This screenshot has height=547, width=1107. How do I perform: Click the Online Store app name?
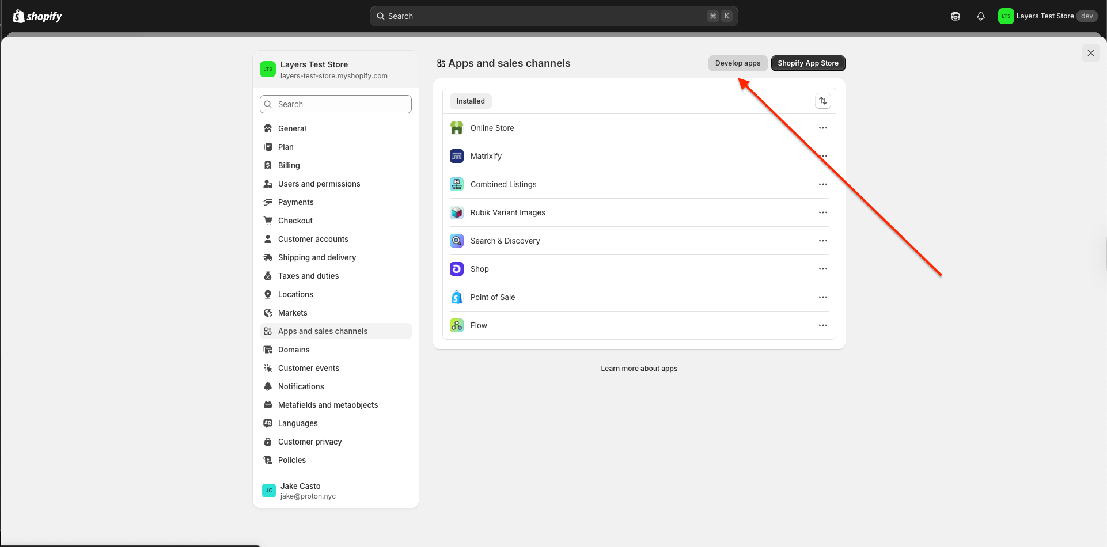tap(492, 128)
